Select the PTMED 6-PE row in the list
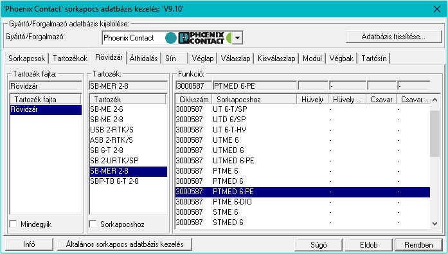 [303, 192]
